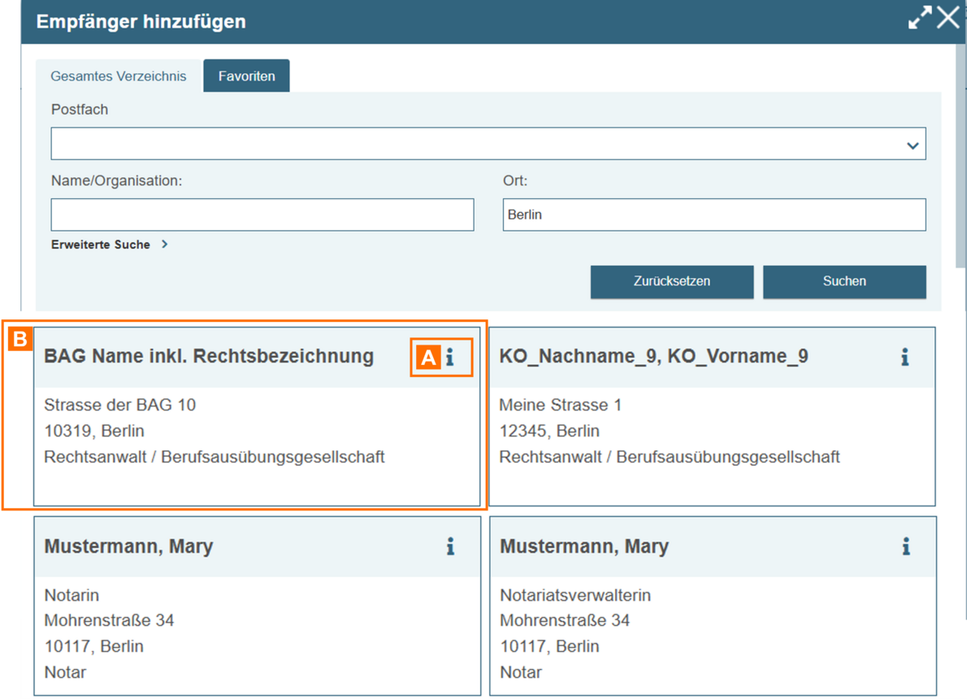Focus the Name/Organisation text field
Screen dimensions: 967x699
(x=262, y=215)
